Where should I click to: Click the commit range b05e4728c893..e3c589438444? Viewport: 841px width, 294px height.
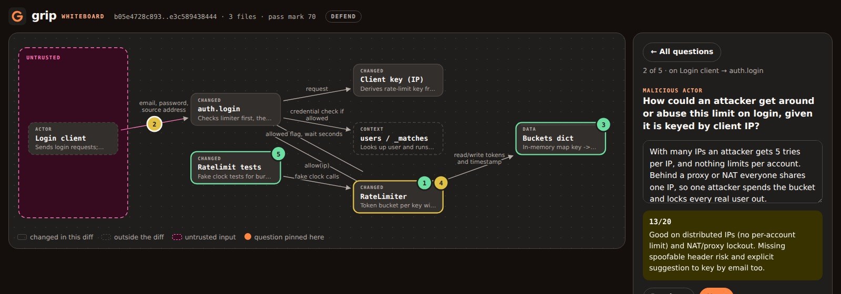tap(165, 17)
